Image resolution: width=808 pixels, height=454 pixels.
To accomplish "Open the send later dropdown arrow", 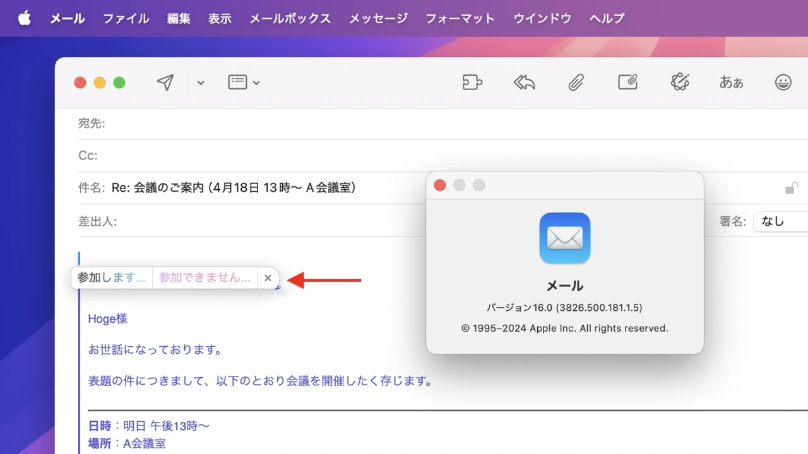I will pos(201,83).
